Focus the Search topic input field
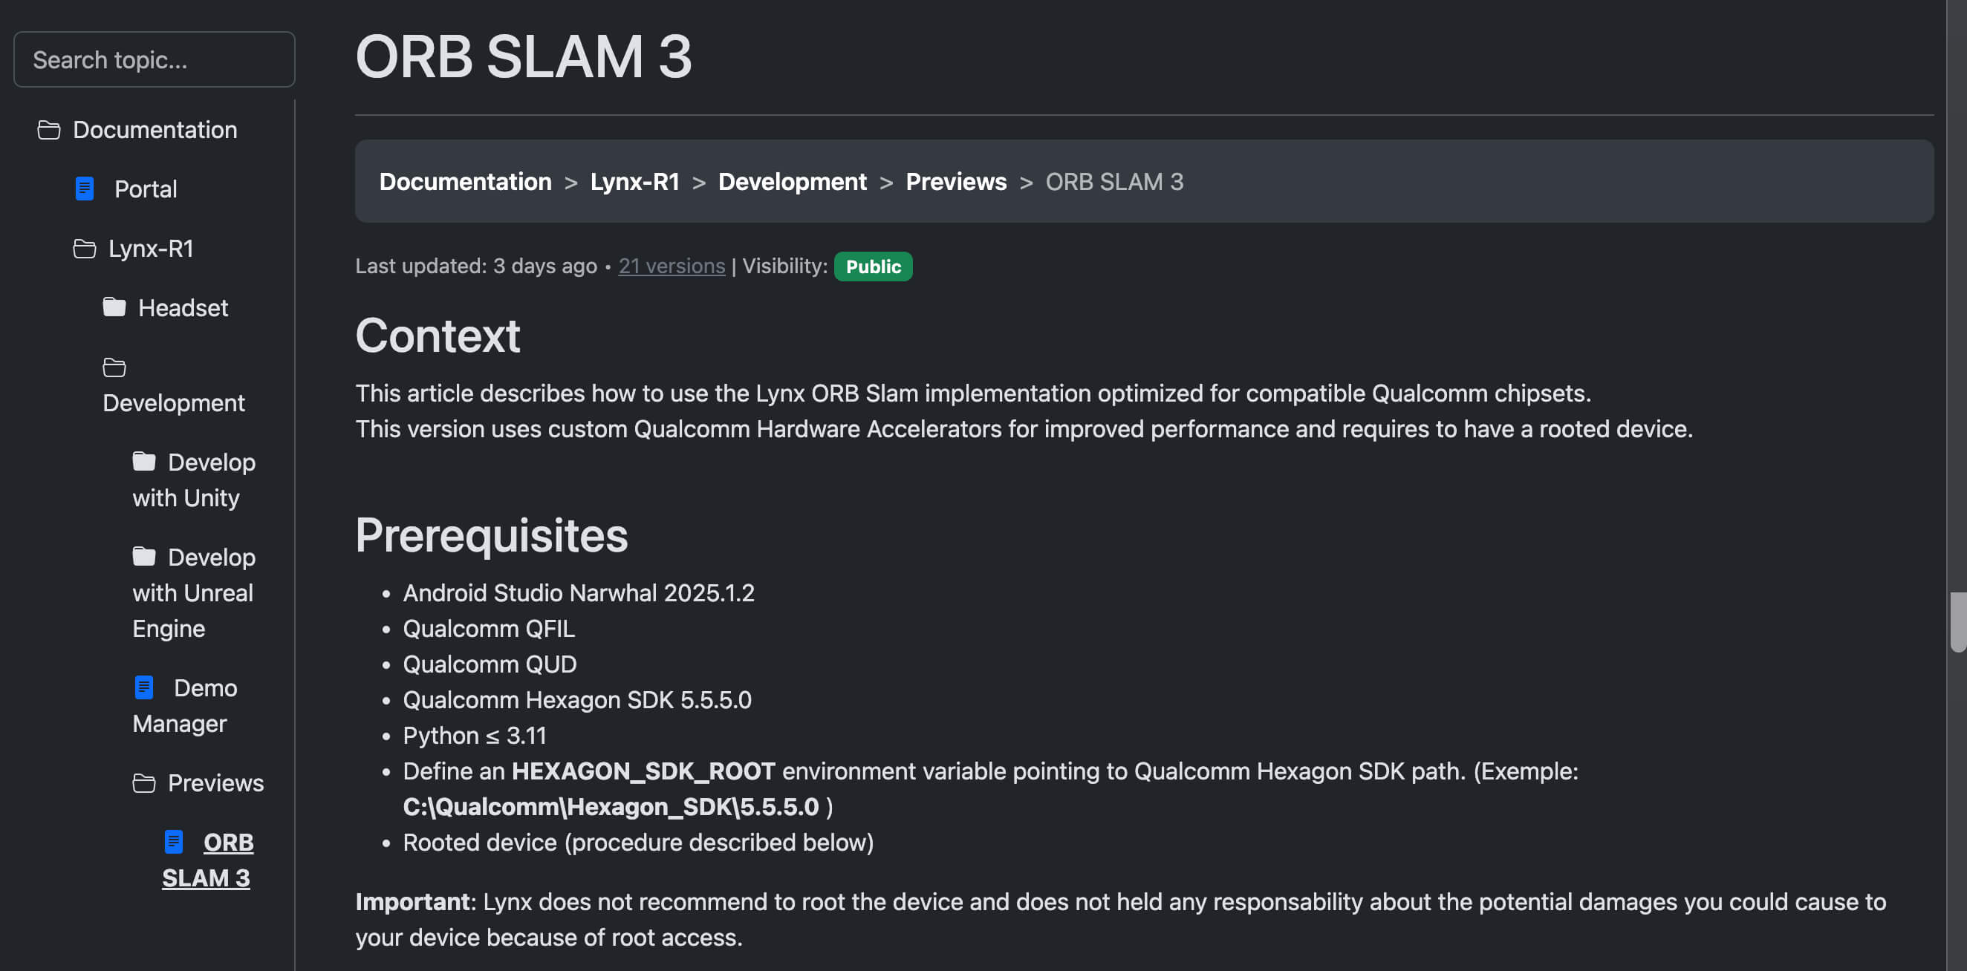The image size is (1967, 971). 155,59
